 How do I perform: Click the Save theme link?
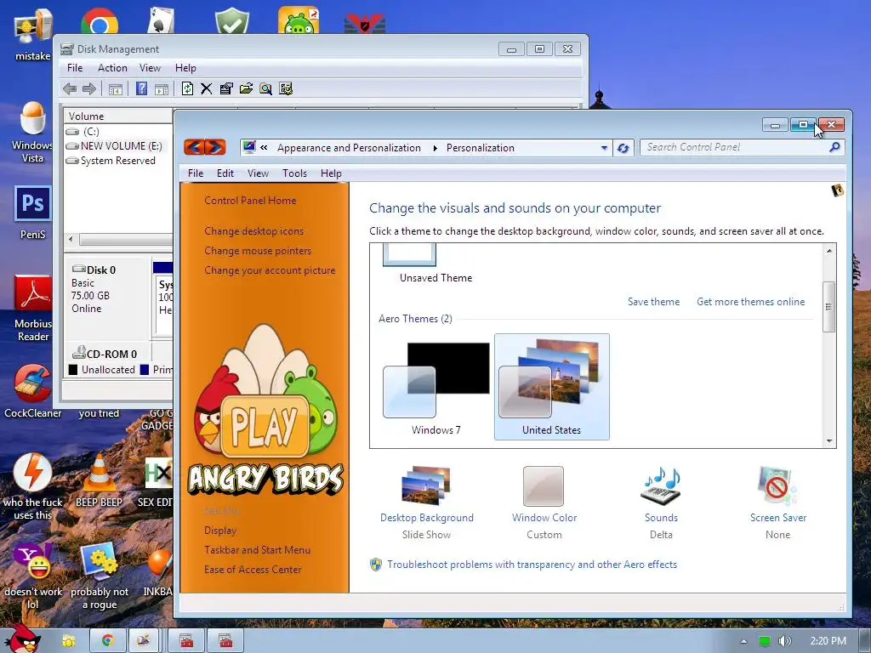654,302
